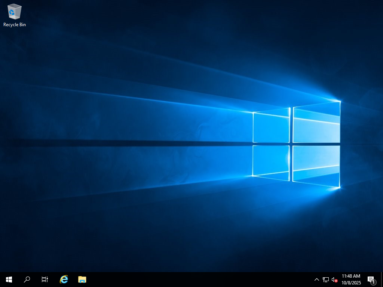The height and width of the screenshot is (287, 383).
Task: Select the Recycle Bin desktop icon
Action: [15, 15]
